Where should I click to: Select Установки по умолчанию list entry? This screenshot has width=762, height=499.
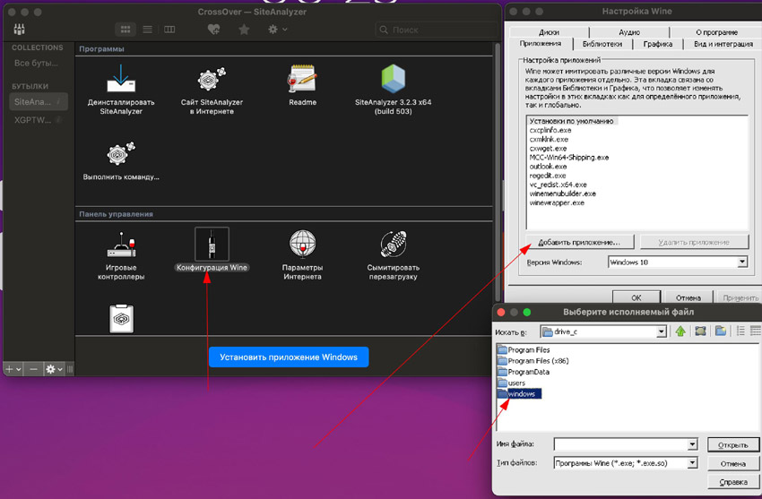pyautogui.click(x=572, y=121)
